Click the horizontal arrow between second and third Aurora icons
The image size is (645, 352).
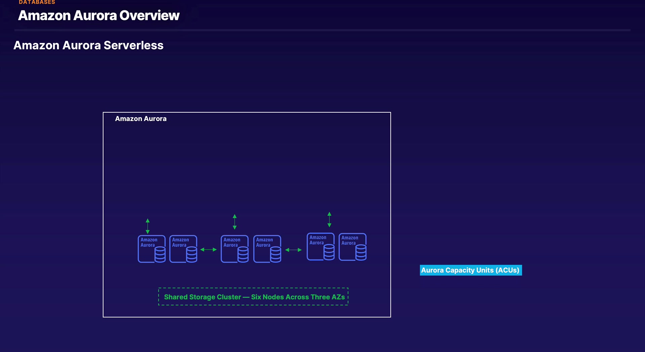pos(209,250)
